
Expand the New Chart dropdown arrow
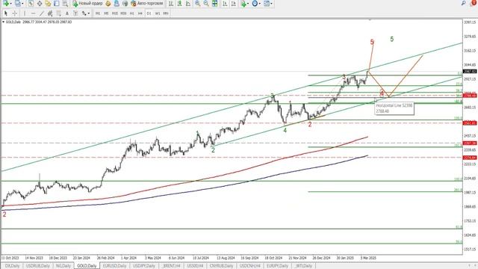[x=11, y=4]
